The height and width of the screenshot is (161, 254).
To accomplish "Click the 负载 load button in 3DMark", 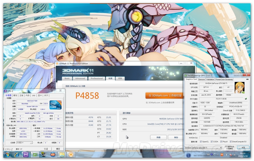I will pos(158,137).
